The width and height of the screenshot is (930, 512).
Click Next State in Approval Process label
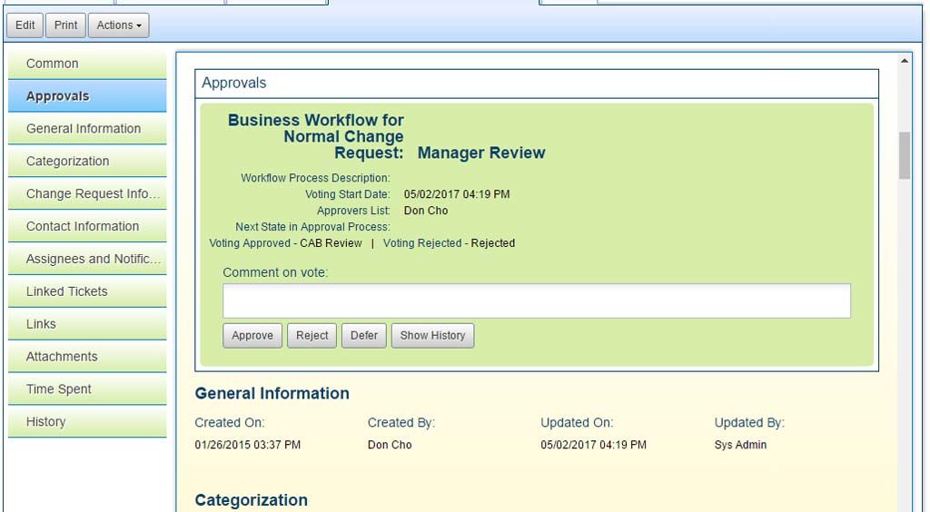click(x=312, y=227)
